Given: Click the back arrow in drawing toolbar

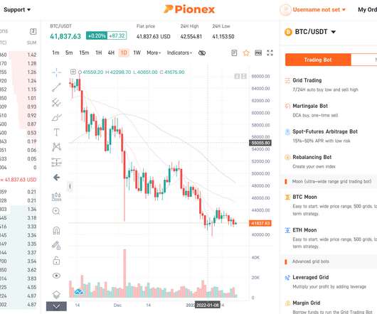Looking at the screenshot, I should (56, 178).
